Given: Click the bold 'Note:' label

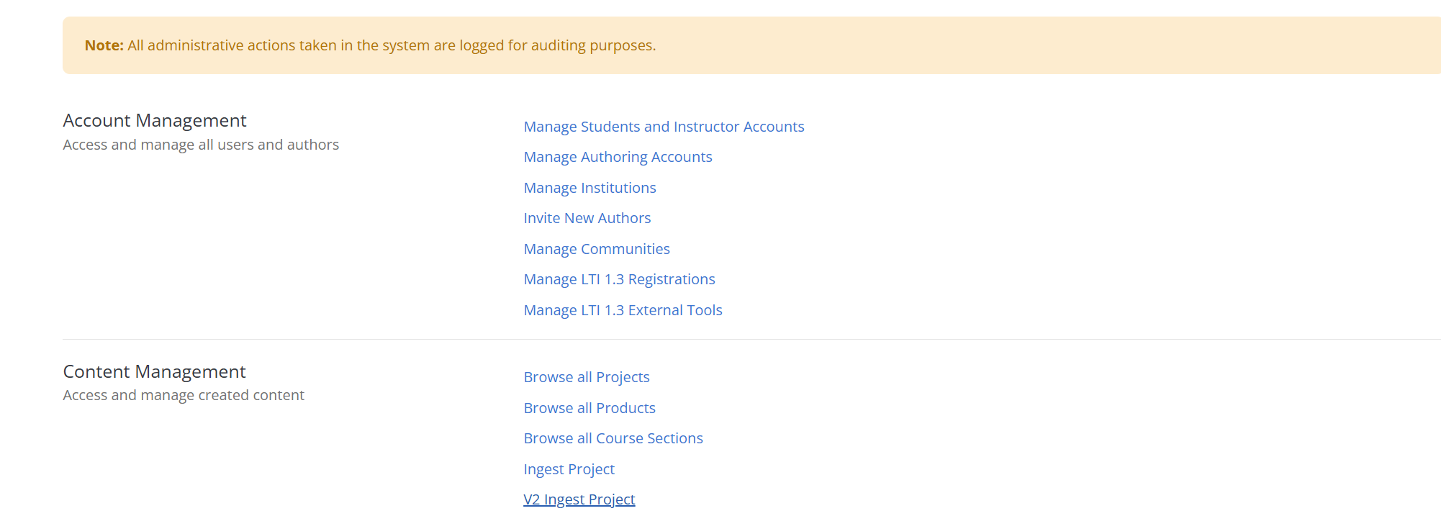Looking at the screenshot, I should click(104, 45).
